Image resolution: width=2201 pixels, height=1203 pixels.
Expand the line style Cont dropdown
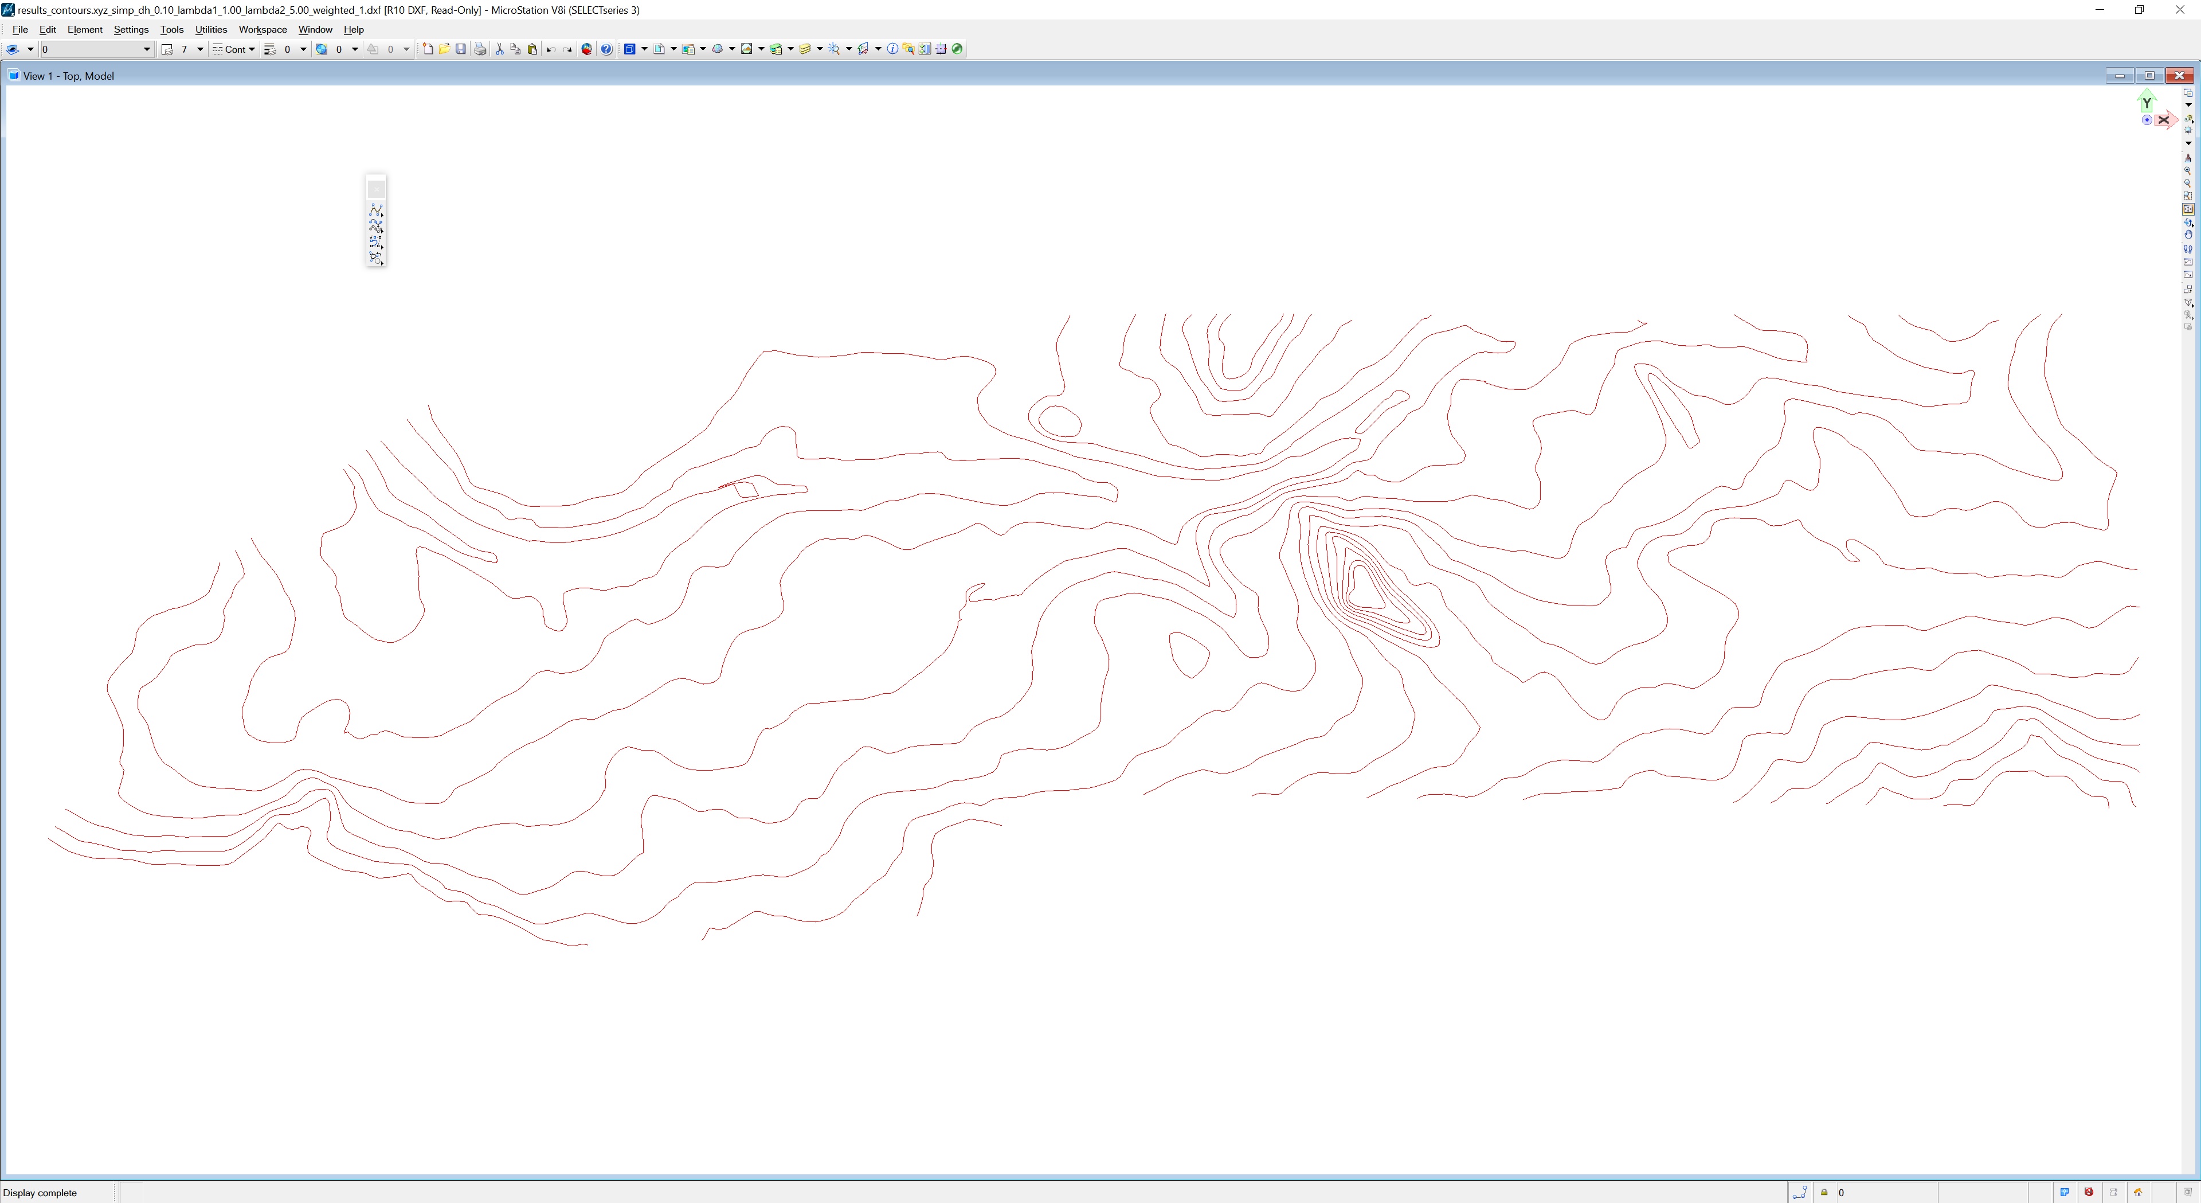(x=251, y=49)
